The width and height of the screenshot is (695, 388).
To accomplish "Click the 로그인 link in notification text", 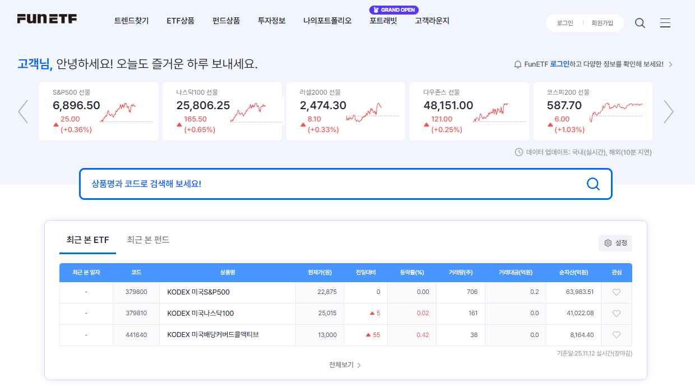I will coord(559,64).
